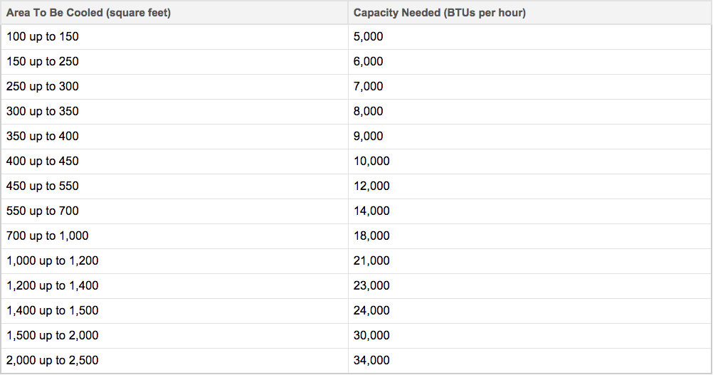Click the Area To Be Cooled column header
This screenshot has width=713, height=375.
pos(174,12)
